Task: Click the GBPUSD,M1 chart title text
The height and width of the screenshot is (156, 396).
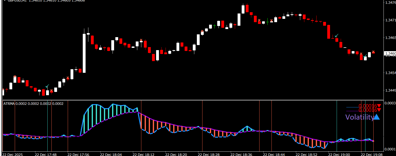Action: coord(17,1)
